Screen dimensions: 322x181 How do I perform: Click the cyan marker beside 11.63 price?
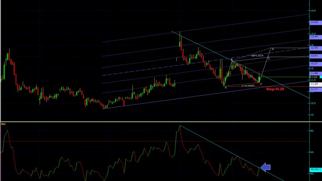pos(321,77)
